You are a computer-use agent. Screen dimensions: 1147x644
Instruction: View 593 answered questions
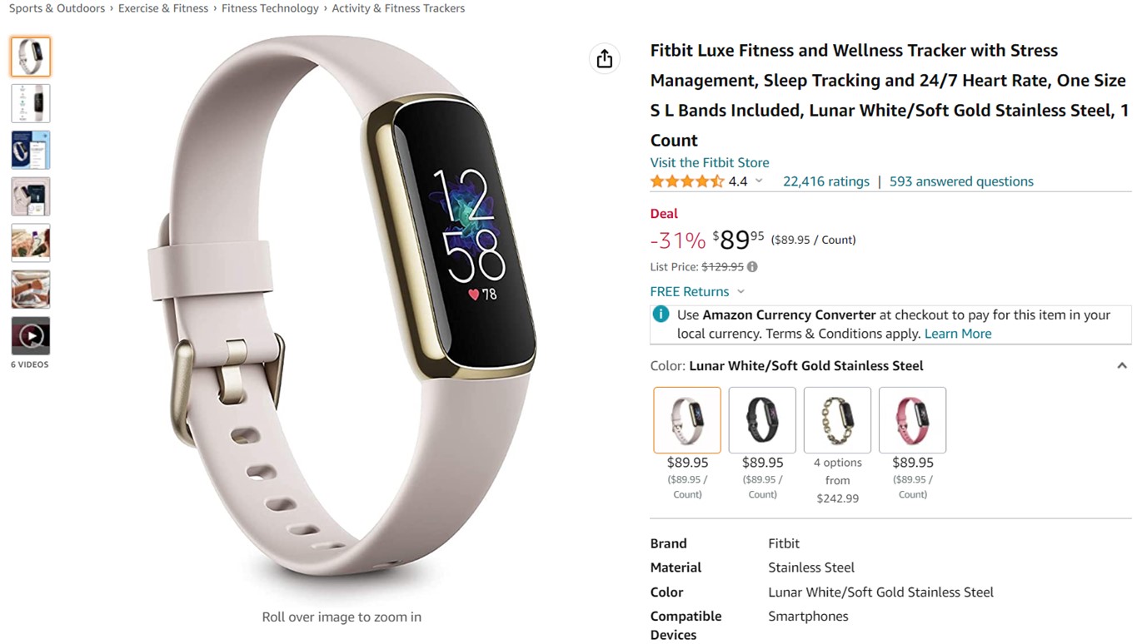[961, 181]
